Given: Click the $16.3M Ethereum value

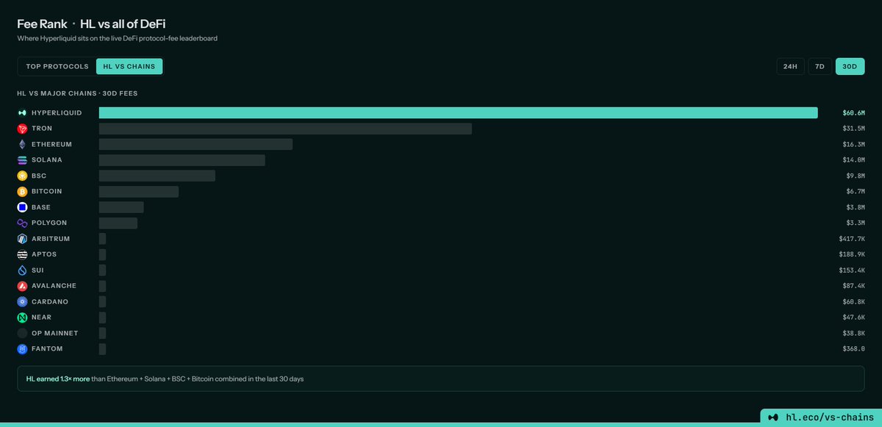Looking at the screenshot, I should 853,144.
